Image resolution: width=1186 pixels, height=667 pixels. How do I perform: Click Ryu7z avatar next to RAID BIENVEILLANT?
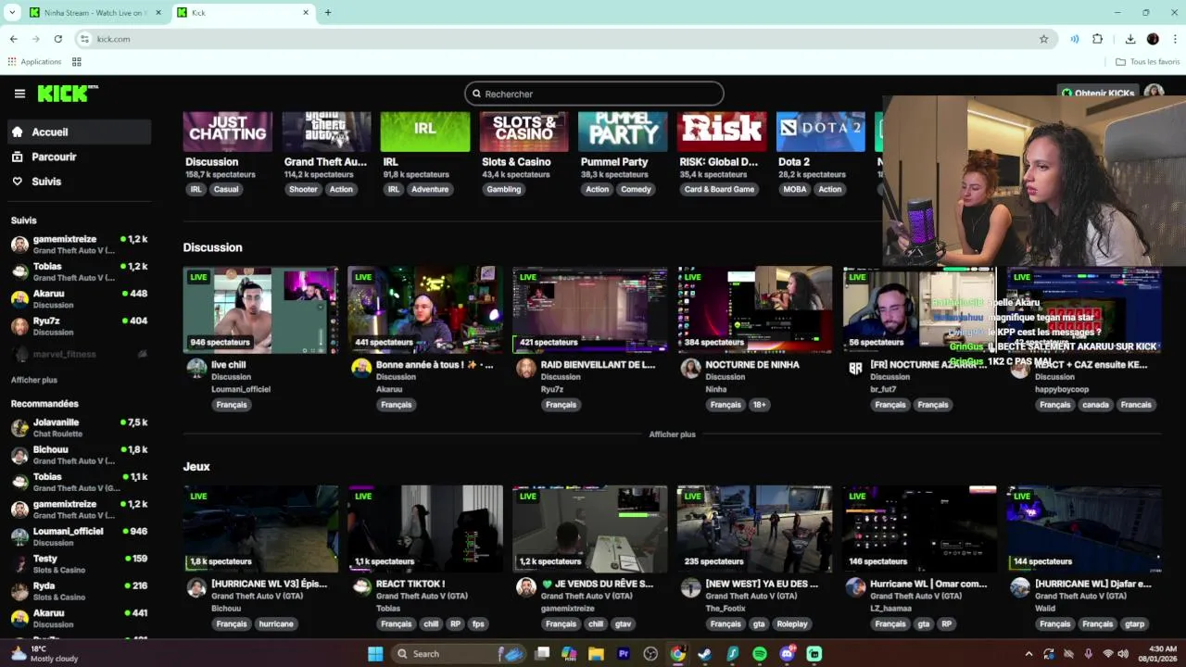[526, 368]
